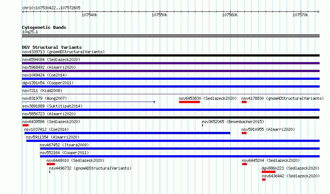Click the 107540k ruler label
Viewport: 330px width, 194px height.
click(89, 15)
